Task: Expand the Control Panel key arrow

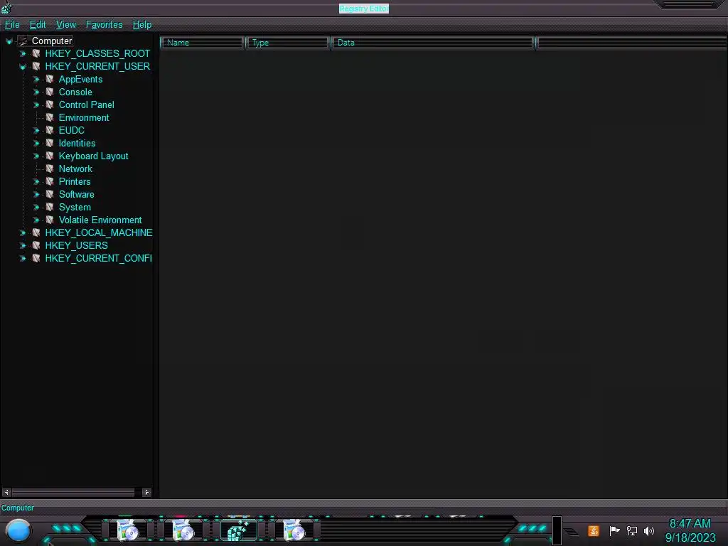Action: point(36,105)
